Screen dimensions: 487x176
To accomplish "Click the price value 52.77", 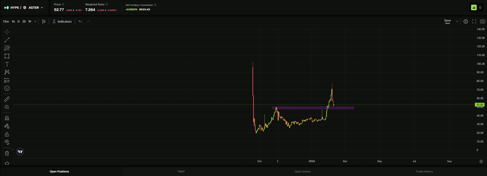I will tap(60, 9).
